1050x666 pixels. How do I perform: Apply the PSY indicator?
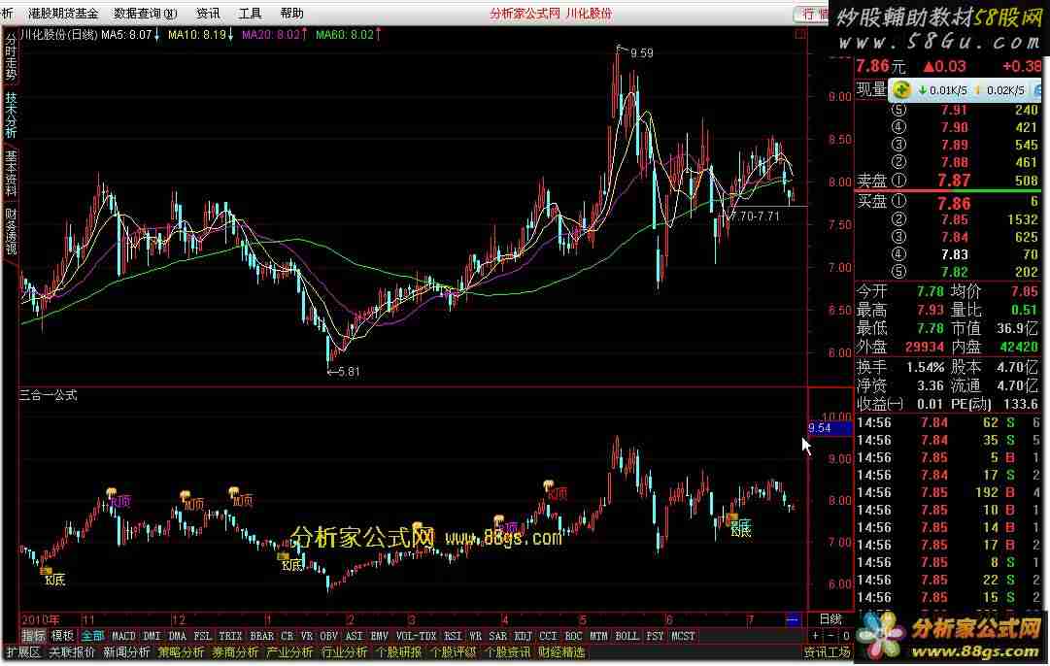click(655, 636)
